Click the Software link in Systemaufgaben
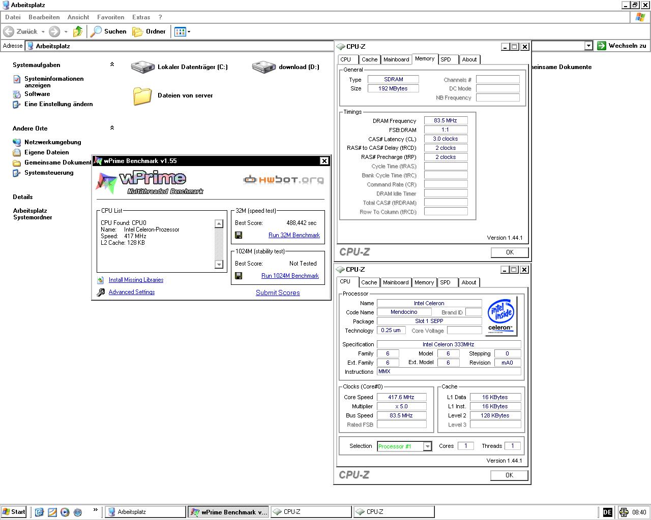 coord(37,94)
